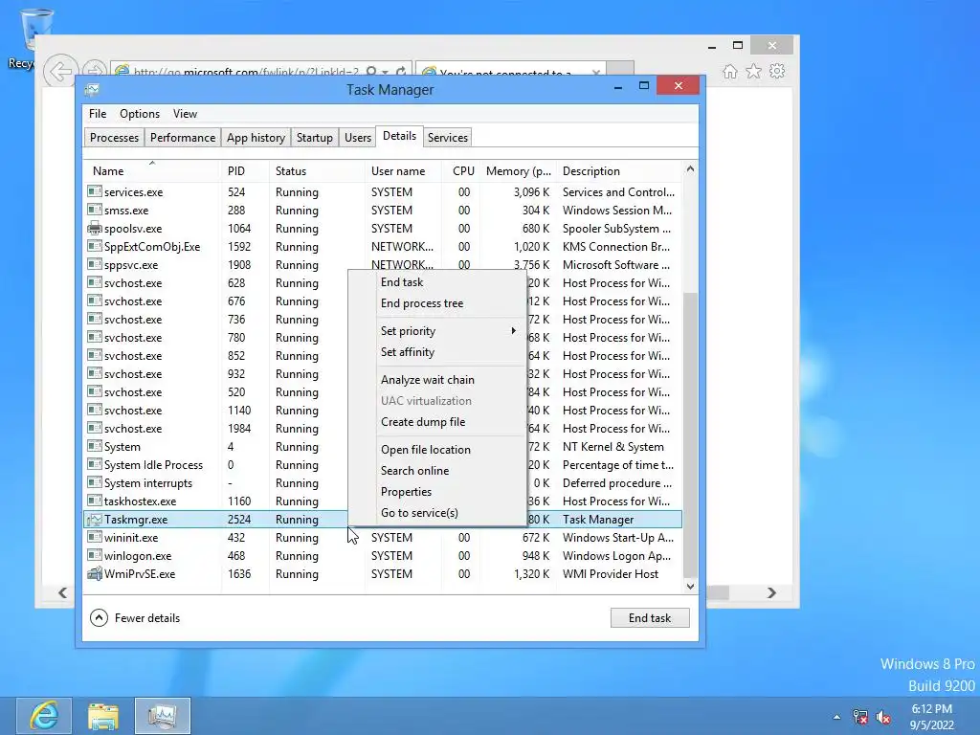980x735 pixels.
Task: Select Set affinity option
Action: coord(436,352)
